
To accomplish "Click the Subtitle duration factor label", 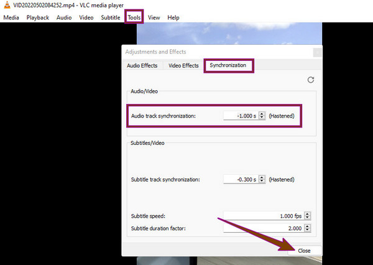I will click(158, 228).
